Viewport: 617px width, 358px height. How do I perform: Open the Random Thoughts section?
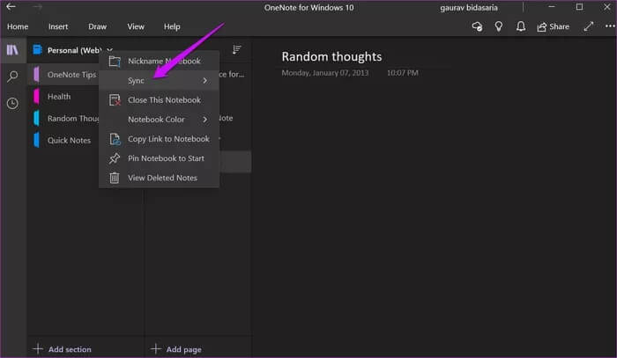click(x=73, y=118)
